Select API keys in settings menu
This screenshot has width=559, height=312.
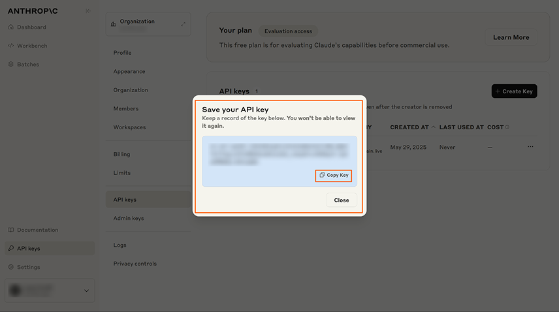[148, 200]
